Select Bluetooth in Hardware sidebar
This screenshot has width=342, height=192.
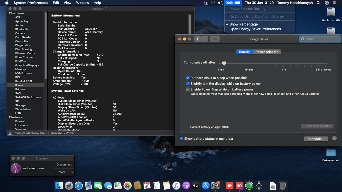coord(22,29)
